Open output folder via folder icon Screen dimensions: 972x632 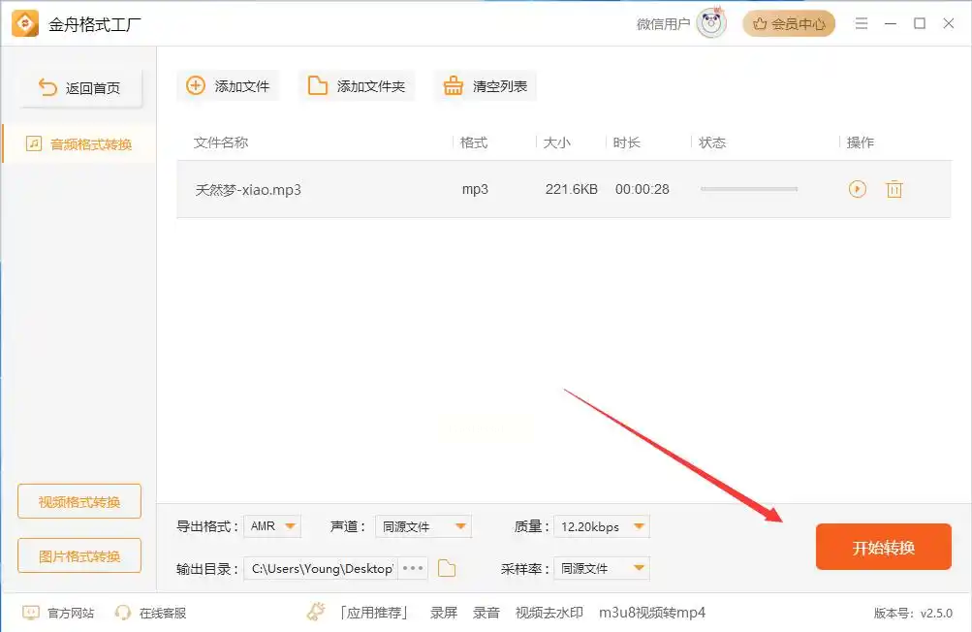447,568
